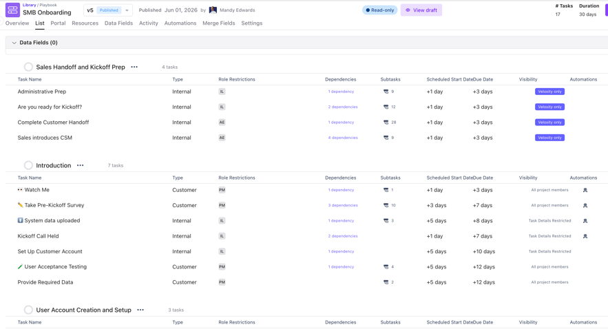Collapse the Data Fields (0) section

click(14, 43)
